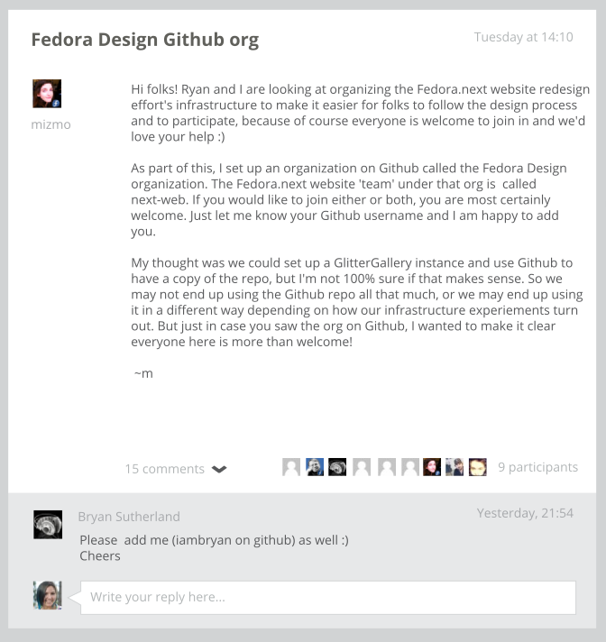The height and width of the screenshot is (642, 606).
Task: Click the yellow-tinted face participant avatar
Action: pyautogui.click(x=477, y=467)
